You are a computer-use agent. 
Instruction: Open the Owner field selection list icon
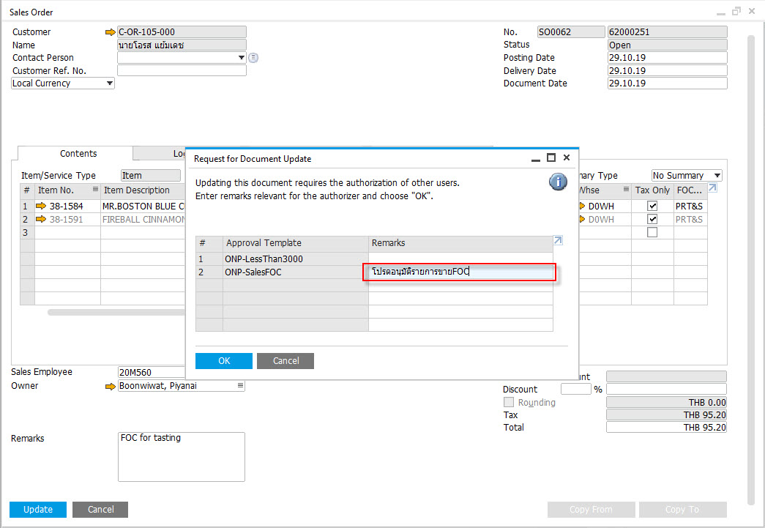(240, 385)
